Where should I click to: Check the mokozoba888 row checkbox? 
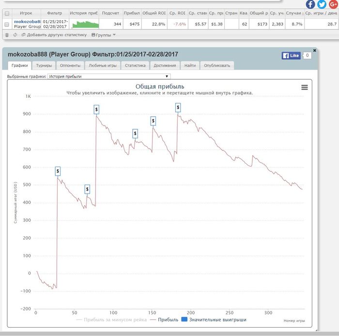point(7,24)
